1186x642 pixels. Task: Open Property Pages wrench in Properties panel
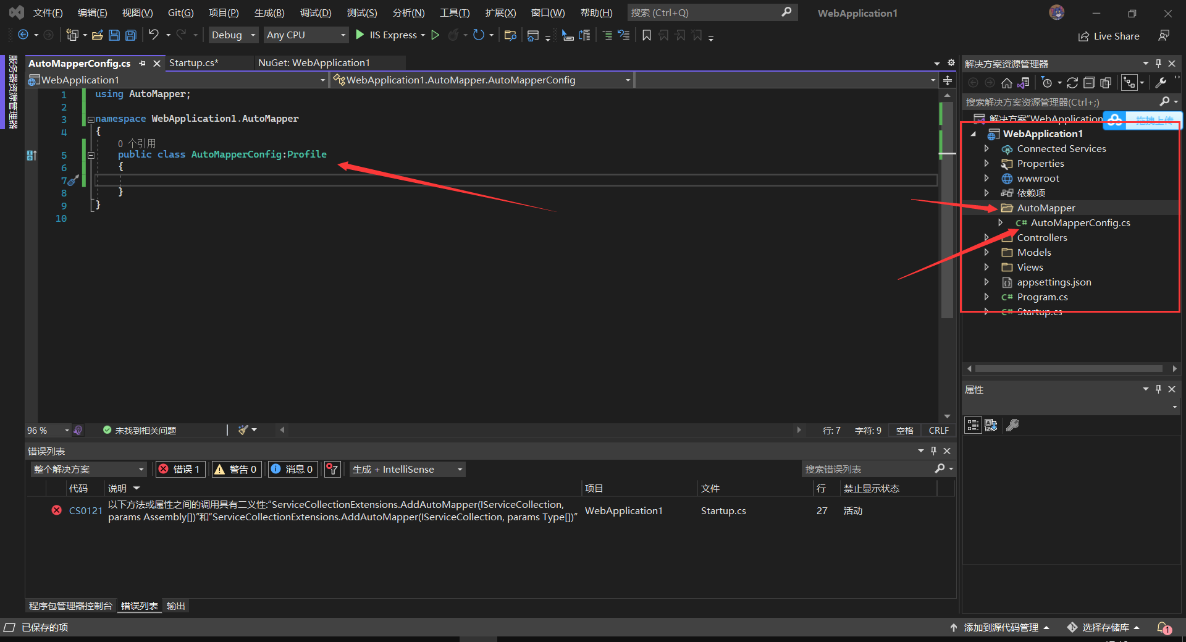pyautogui.click(x=1012, y=425)
